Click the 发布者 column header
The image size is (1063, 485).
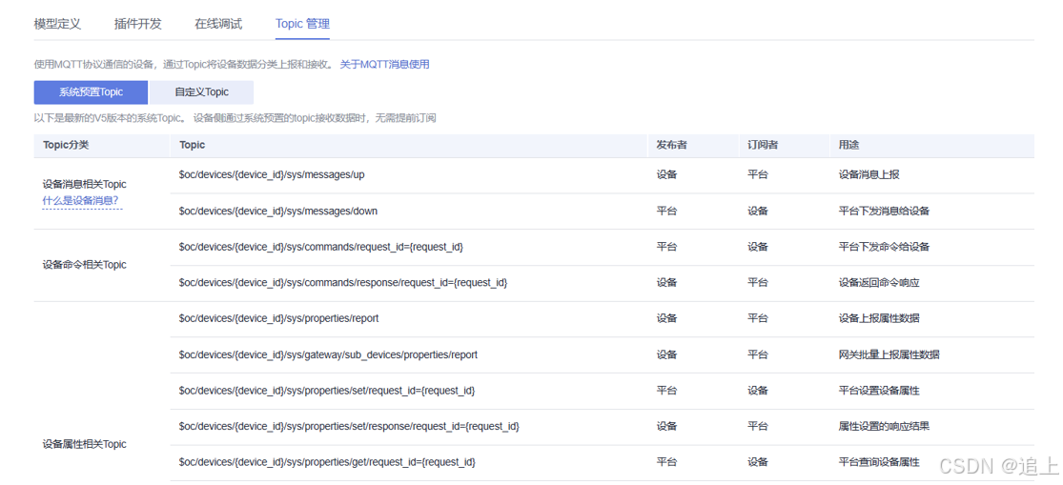[x=672, y=145]
